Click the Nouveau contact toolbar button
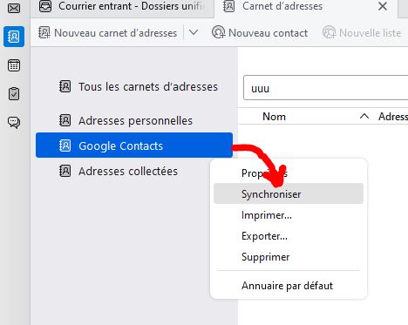The image size is (408, 325). 260,33
